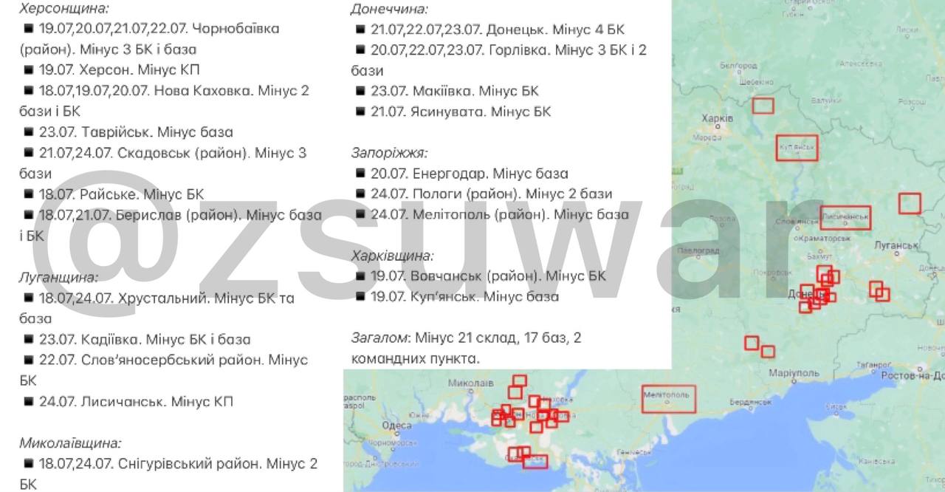Click the Ростов-на-Дону map label
Image resolution: width=945 pixels, height=492 pixels.
coord(913,375)
